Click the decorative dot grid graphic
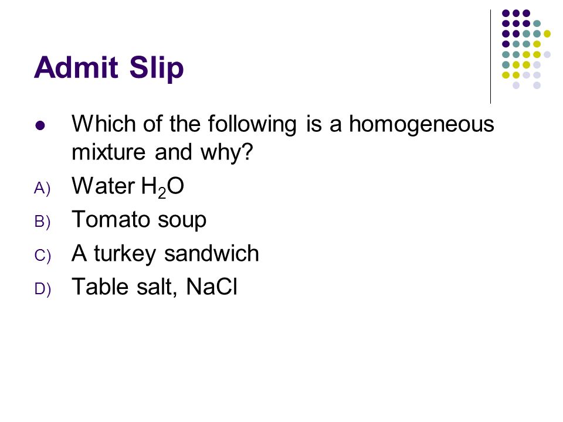Viewport: 563px width, 422px height. 526,49
